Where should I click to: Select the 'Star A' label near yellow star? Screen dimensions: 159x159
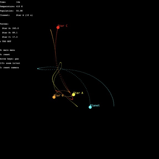click(78, 93)
